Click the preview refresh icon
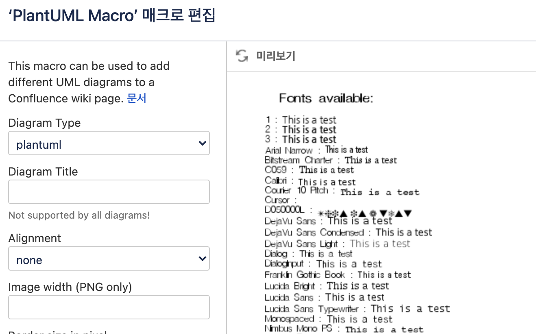Viewport: 536px width, 334px height. tap(242, 56)
